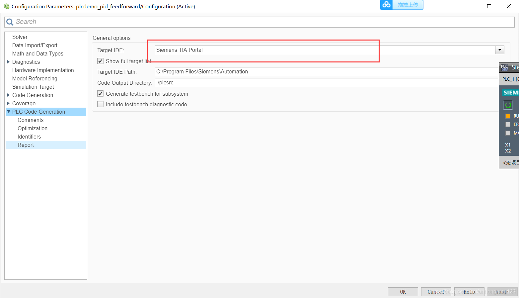The image size is (519, 298).
Task: Collapse the PLC Code Generation node
Action: (9, 112)
